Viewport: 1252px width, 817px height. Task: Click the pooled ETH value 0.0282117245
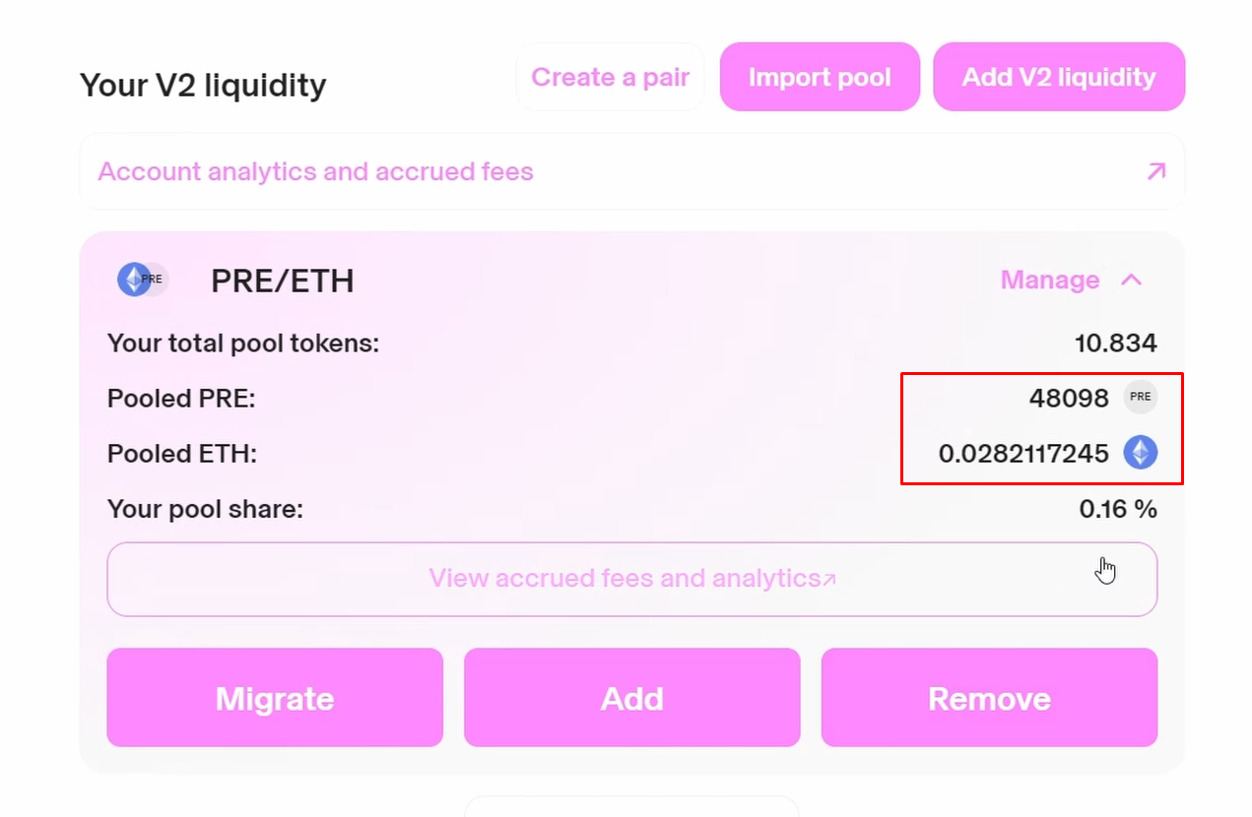pyautogui.click(x=1023, y=454)
